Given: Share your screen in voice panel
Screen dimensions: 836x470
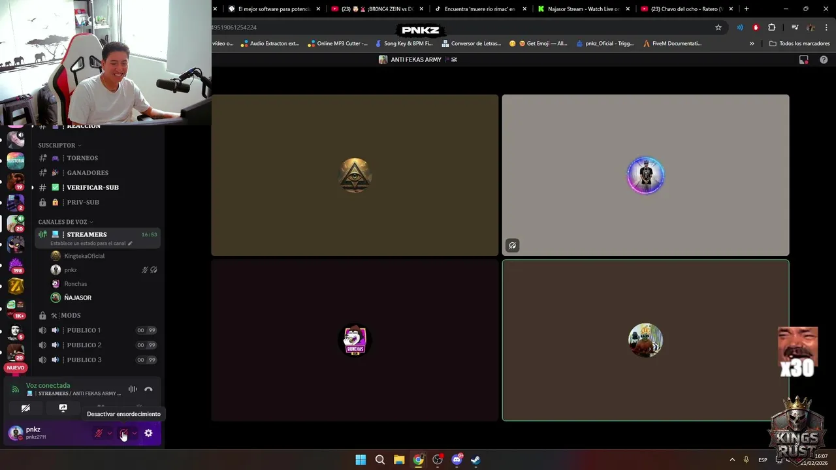Looking at the screenshot, I should [x=63, y=408].
